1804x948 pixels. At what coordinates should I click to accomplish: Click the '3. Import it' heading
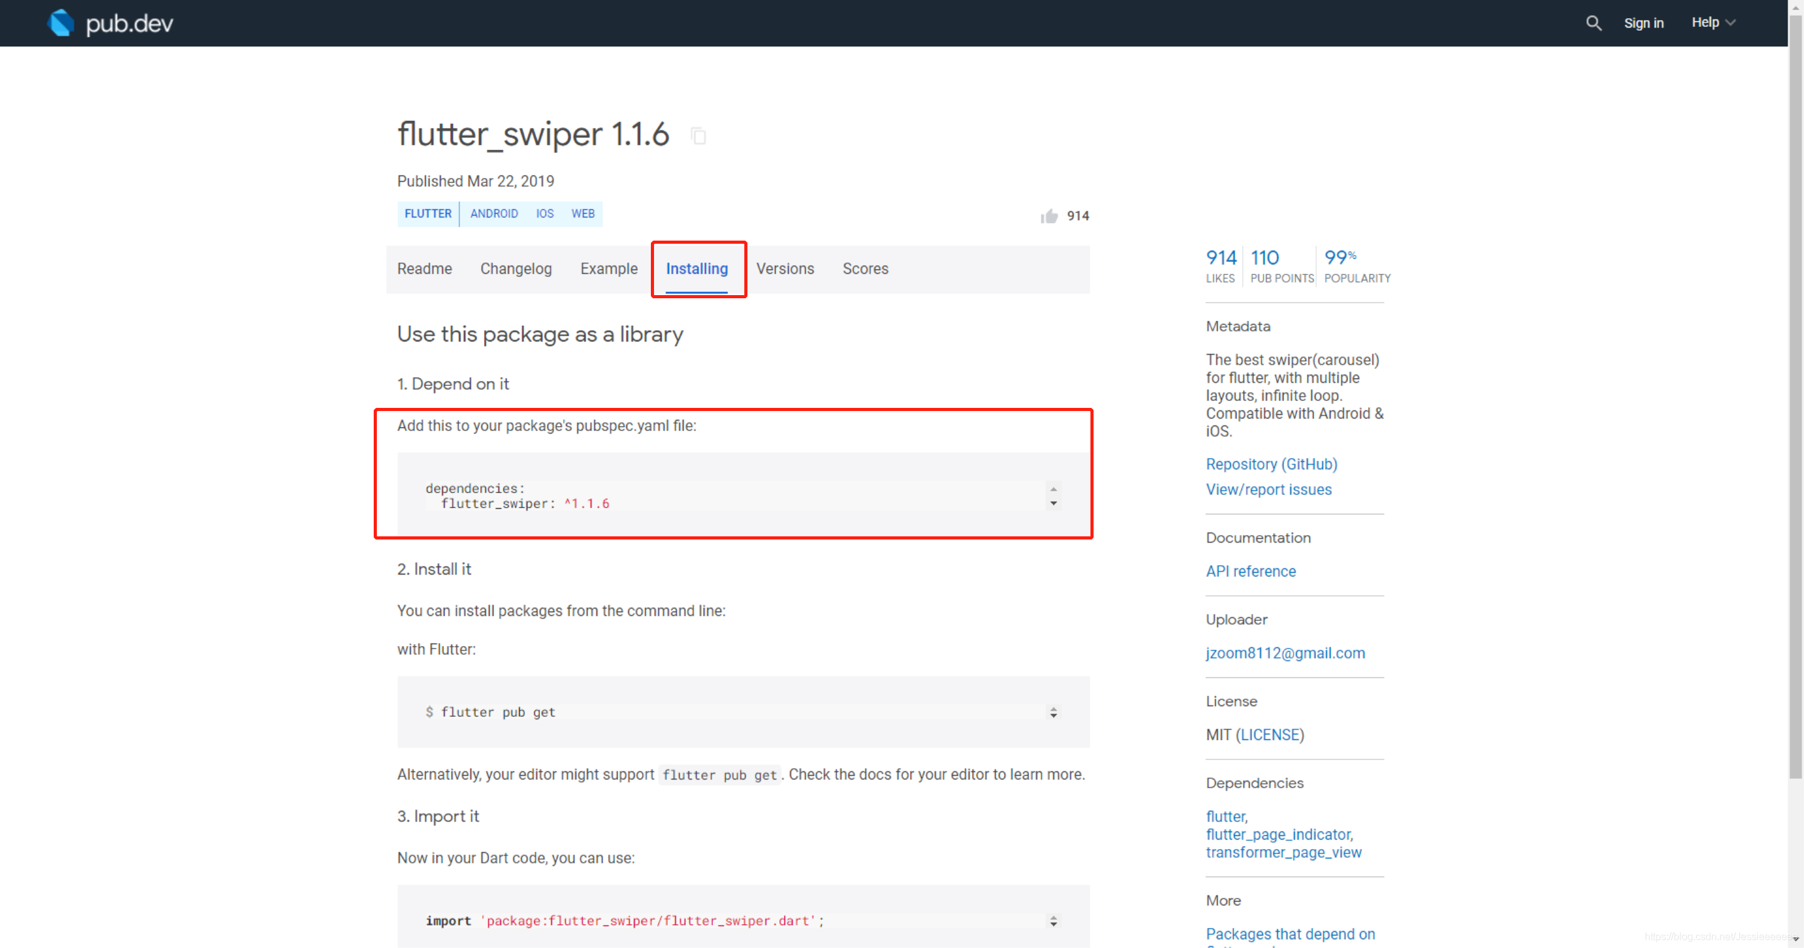pos(438,816)
